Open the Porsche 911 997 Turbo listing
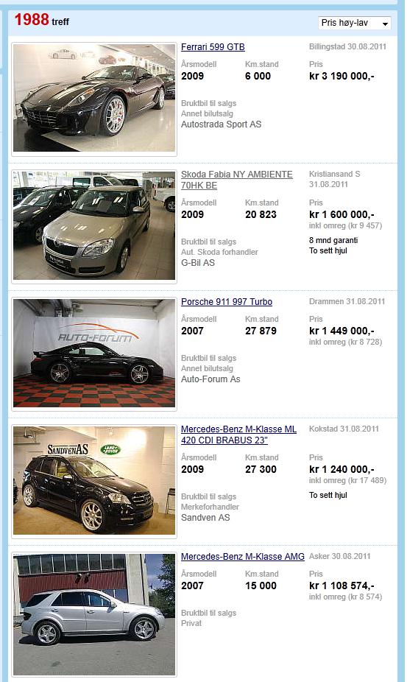This screenshot has height=682, width=407. 227,302
